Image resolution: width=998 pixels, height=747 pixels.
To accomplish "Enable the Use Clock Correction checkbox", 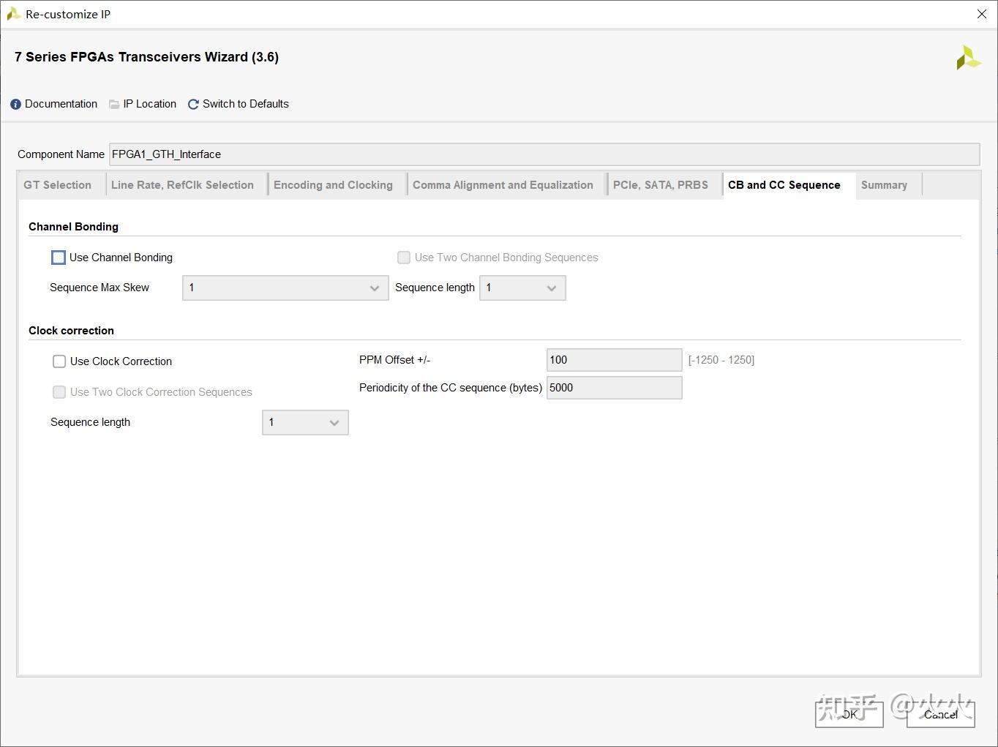I will (x=59, y=361).
